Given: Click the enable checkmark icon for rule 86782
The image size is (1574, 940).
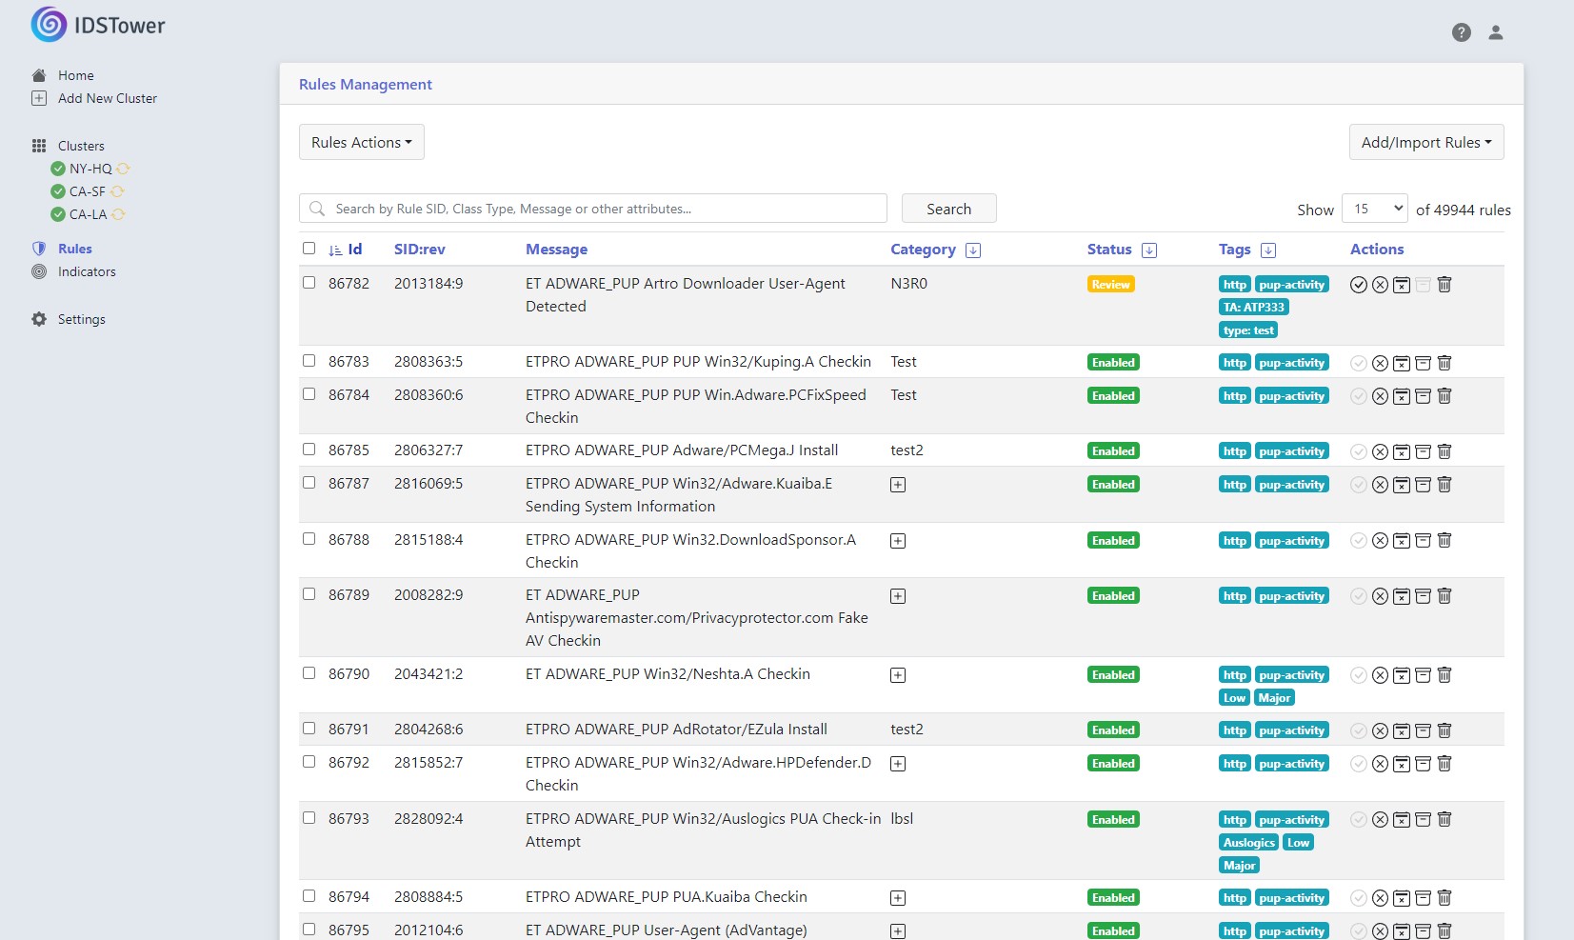Looking at the screenshot, I should pos(1359,285).
